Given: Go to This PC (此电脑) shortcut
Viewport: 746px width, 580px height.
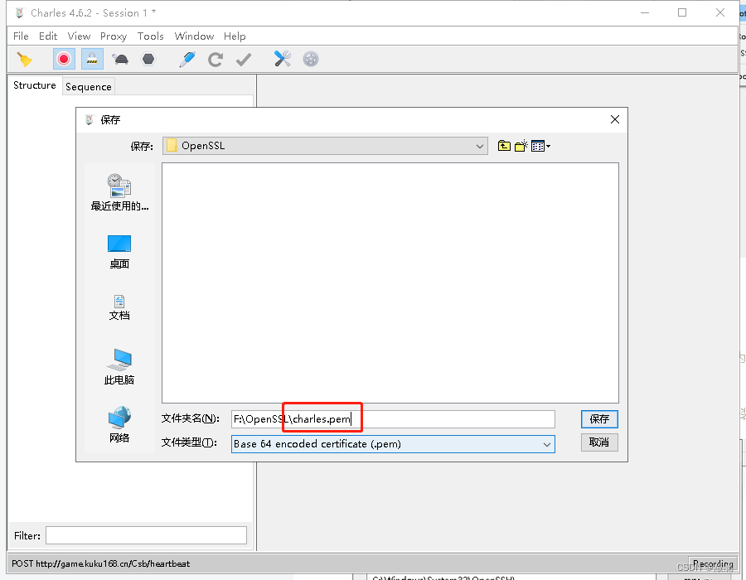Looking at the screenshot, I should [x=119, y=366].
